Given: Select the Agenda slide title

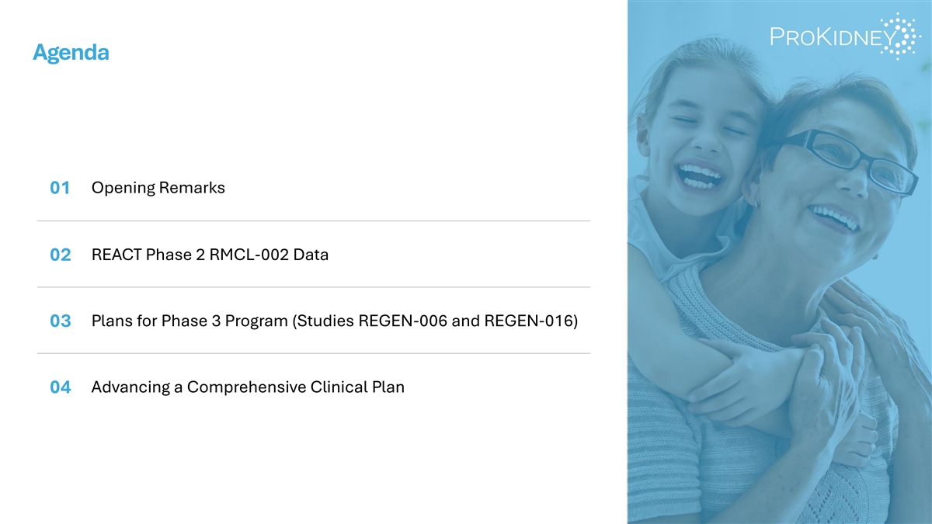Looking at the screenshot, I should (x=71, y=53).
